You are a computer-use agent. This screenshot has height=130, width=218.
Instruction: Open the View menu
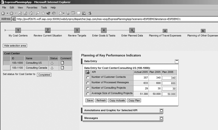tap(20, 7)
